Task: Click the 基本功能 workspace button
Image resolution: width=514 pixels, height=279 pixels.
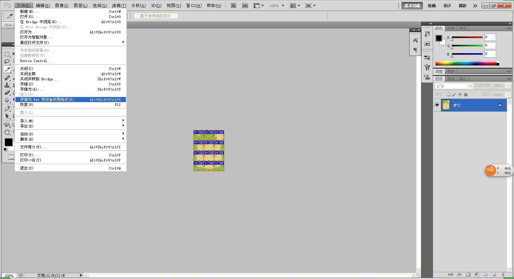Action: tap(412, 5)
